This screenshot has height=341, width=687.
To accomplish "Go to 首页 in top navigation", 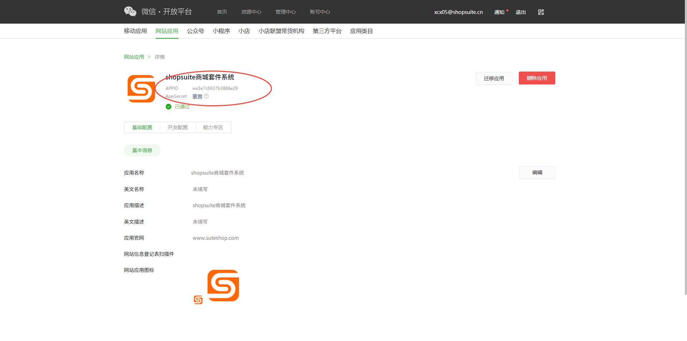I will pyautogui.click(x=222, y=12).
